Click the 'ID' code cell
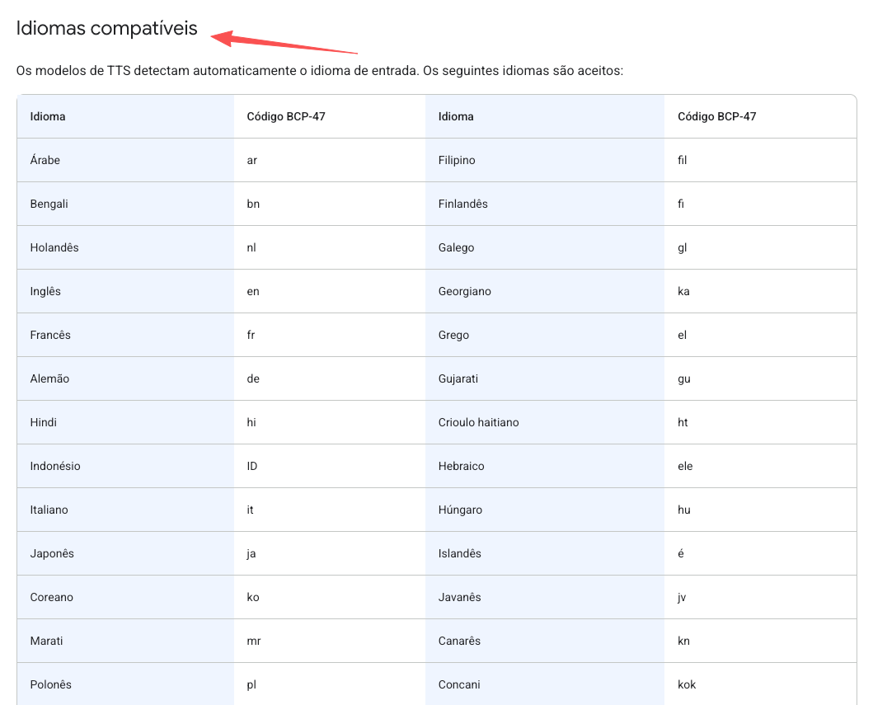Viewport: 873px width, 705px height. 330,466
